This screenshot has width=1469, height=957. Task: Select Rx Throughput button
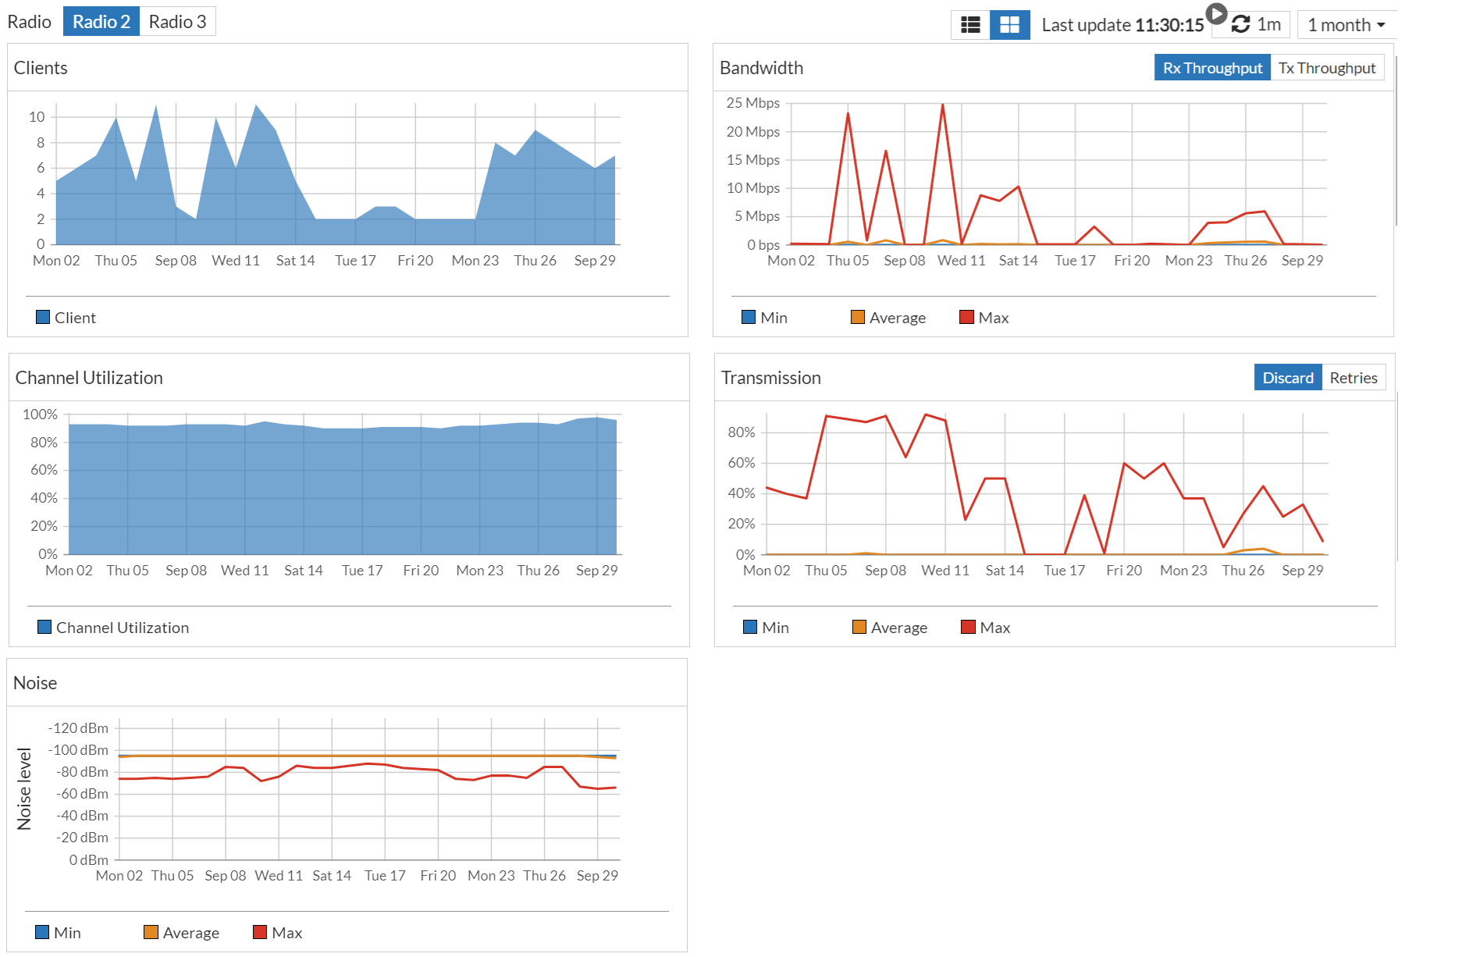tap(1212, 68)
